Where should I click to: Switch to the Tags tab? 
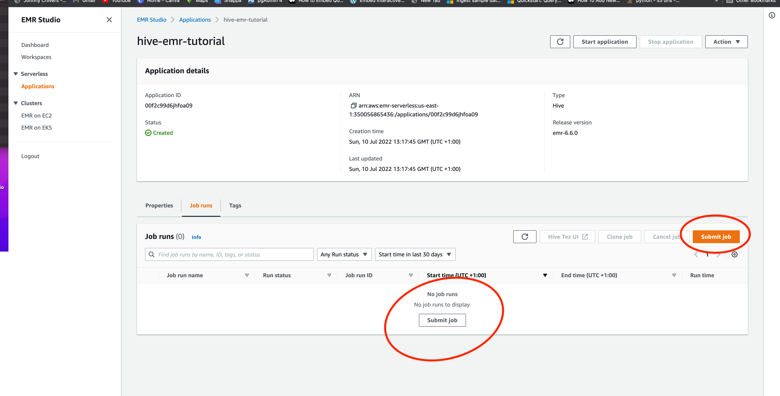click(x=235, y=205)
